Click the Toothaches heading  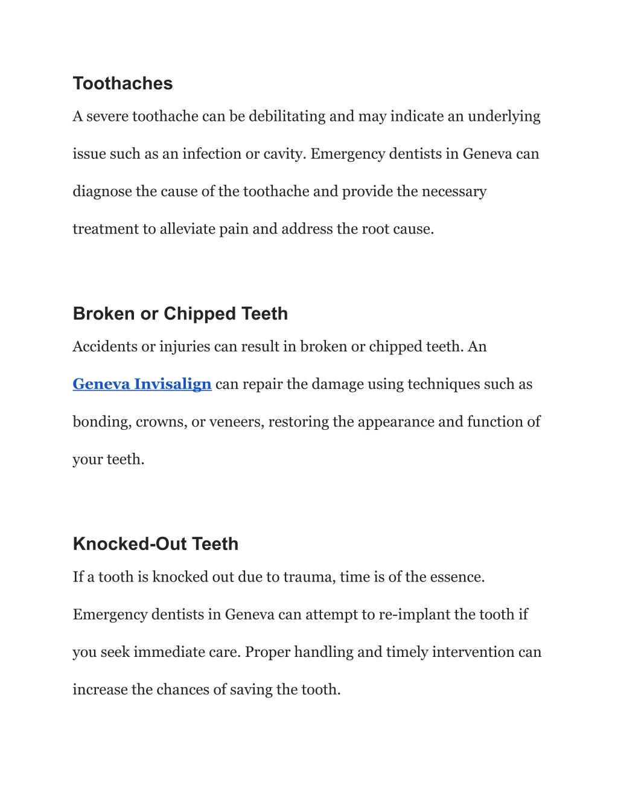[123, 83]
